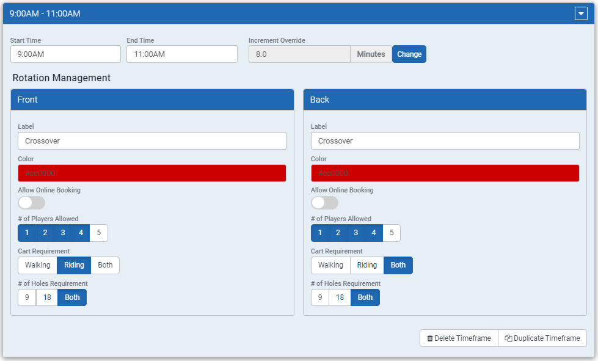Toggle Allow Online Booking for Front
The image size is (598, 361).
pyautogui.click(x=32, y=202)
